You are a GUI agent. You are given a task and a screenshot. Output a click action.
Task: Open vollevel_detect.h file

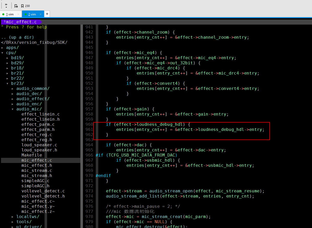point(43,196)
